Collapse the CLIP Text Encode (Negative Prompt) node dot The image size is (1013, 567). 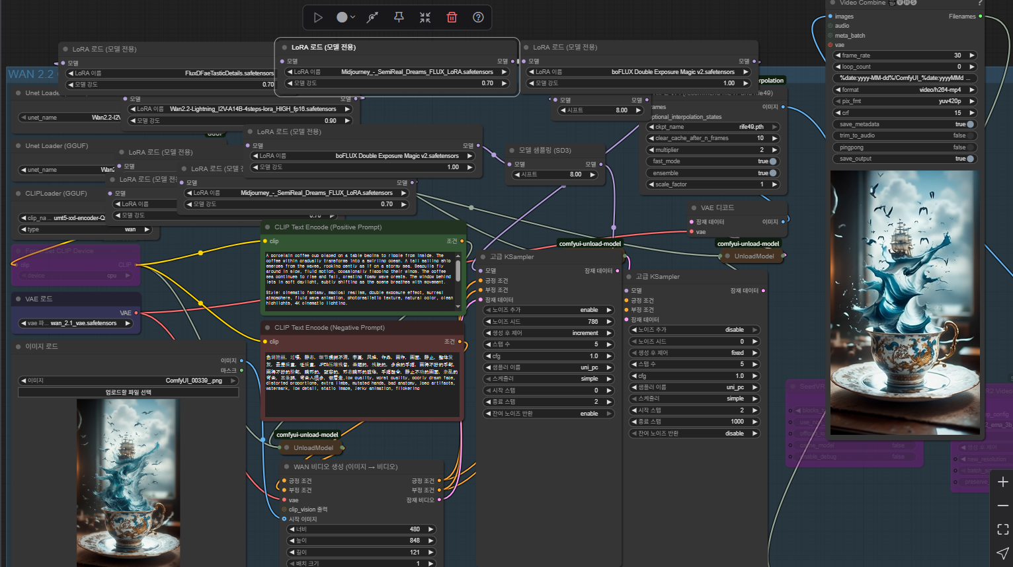pos(268,328)
